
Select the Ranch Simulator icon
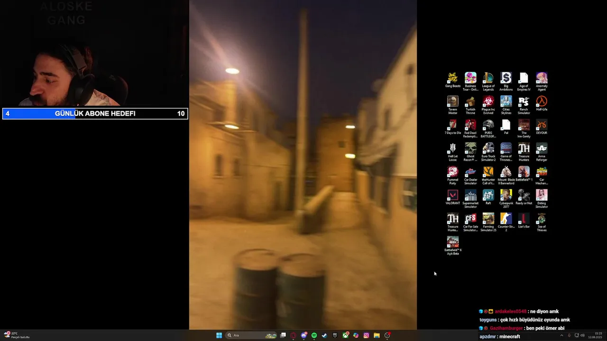[524, 105]
